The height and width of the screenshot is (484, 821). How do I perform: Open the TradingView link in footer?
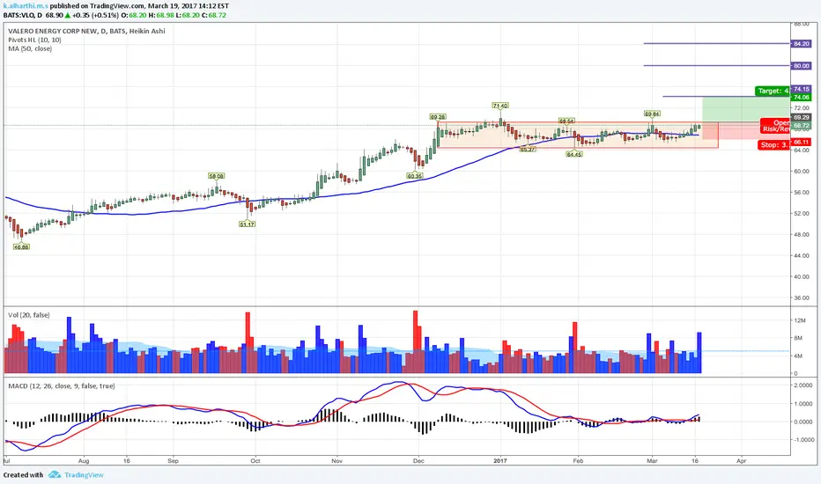click(x=84, y=475)
